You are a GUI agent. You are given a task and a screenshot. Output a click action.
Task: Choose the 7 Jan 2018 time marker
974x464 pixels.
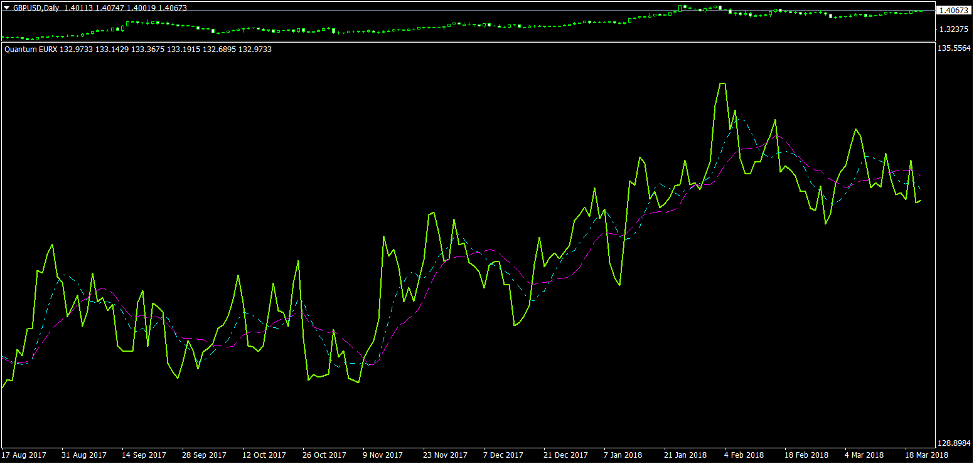[x=623, y=455]
